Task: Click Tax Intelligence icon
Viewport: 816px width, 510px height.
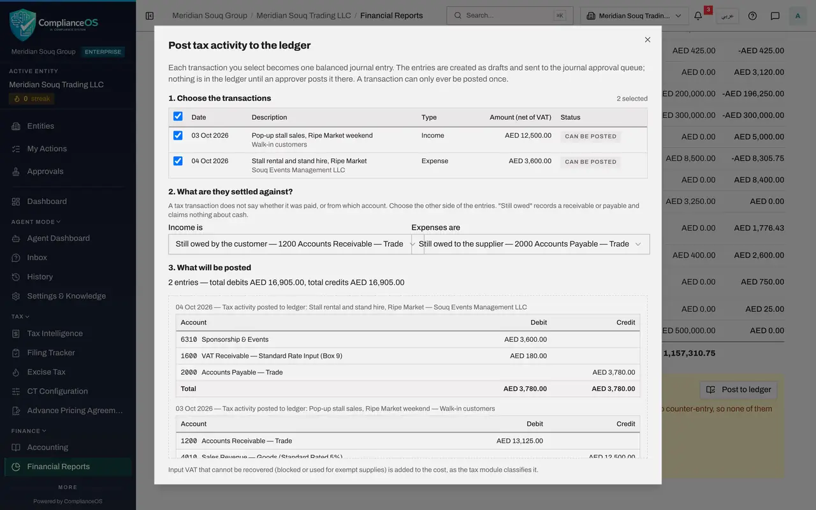Action: pyautogui.click(x=16, y=333)
